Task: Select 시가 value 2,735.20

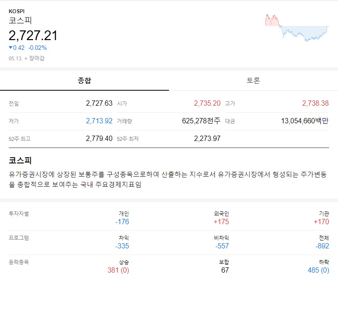Action: [207, 104]
